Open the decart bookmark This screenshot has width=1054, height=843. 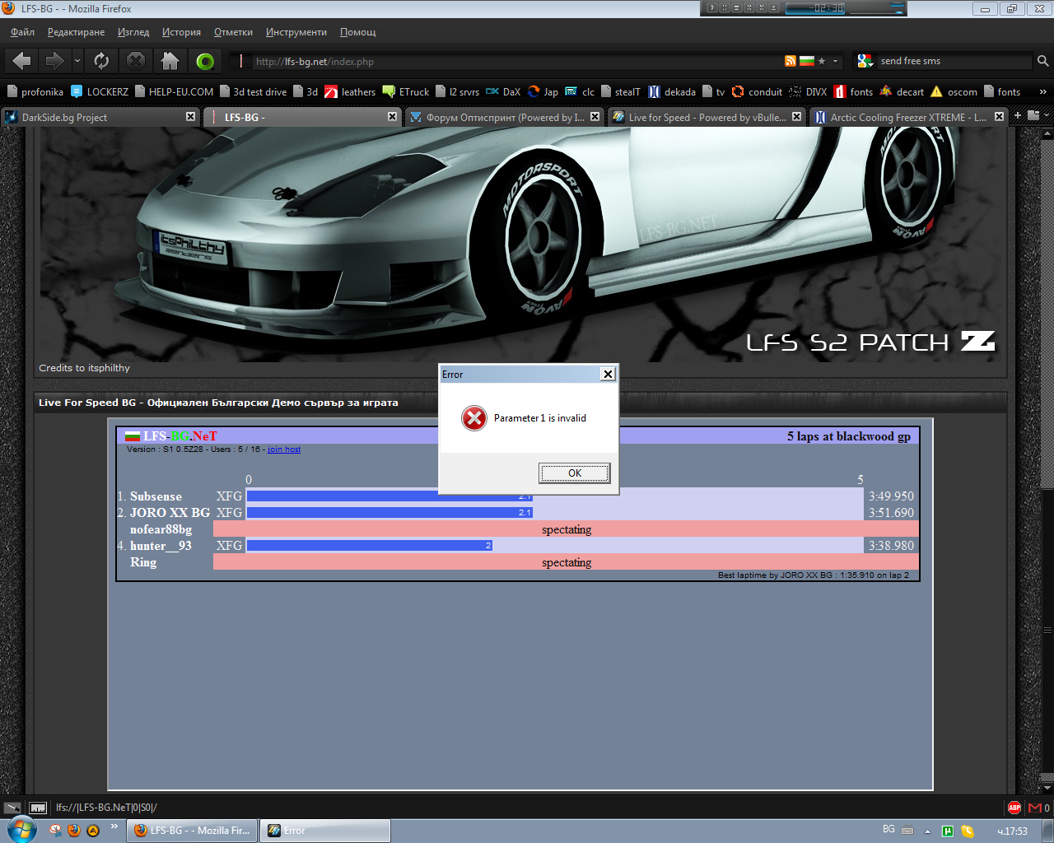[902, 92]
